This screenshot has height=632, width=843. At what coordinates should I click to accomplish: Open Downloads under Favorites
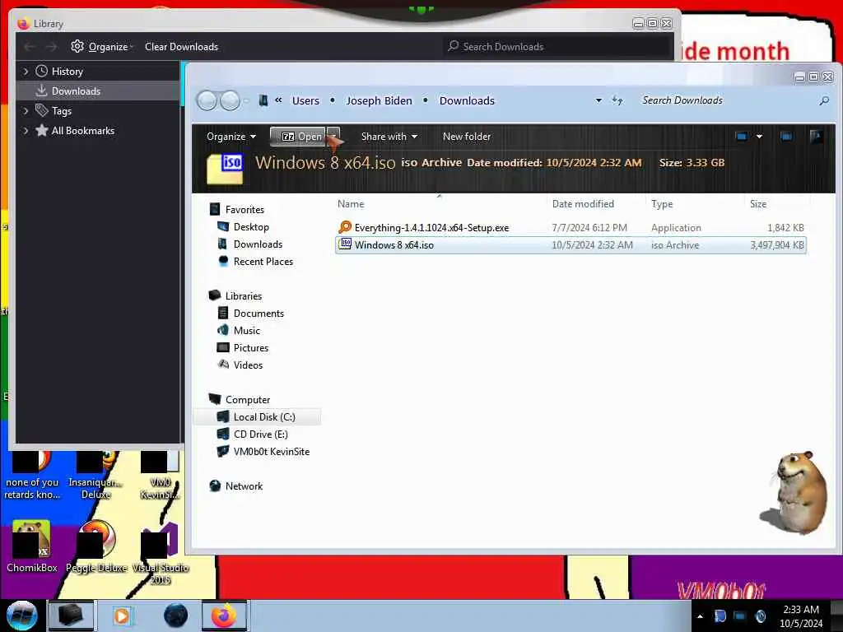[x=258, y=244]
